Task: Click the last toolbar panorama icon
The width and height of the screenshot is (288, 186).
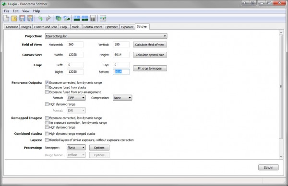Action: click(x=103, y=18)
